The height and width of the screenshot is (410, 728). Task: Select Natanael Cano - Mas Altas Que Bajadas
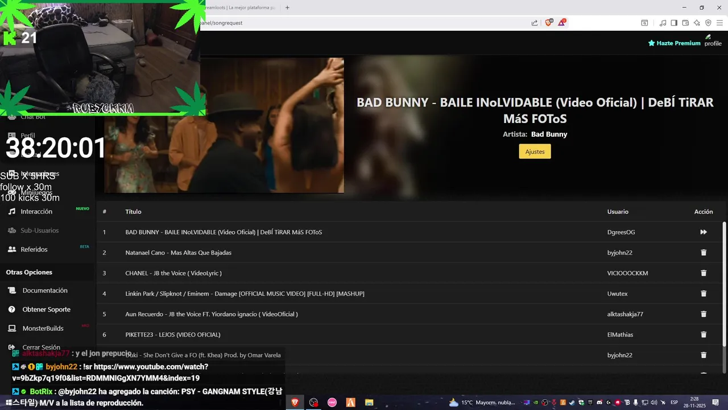(x=178, y=252)
